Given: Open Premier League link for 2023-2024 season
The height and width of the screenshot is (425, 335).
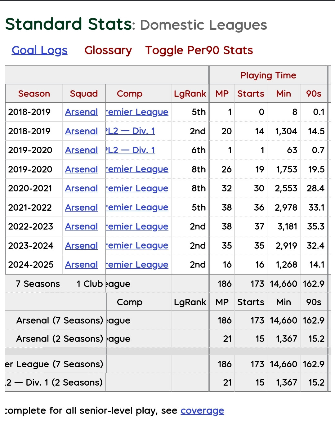Looking at the screenshot, I should pos(137,245).
